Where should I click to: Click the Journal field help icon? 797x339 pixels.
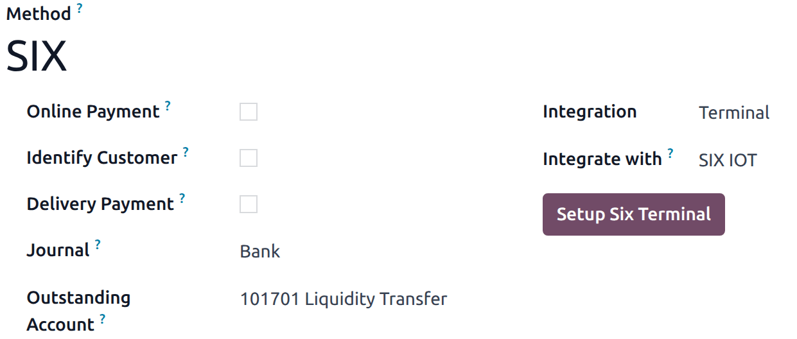(x=98, y=245)
